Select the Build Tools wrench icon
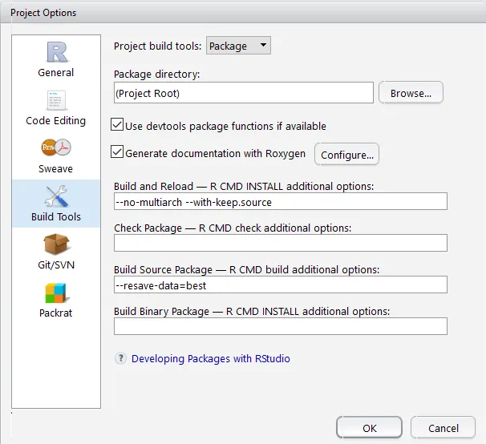The image size is (486, 444). click(56, 196)
